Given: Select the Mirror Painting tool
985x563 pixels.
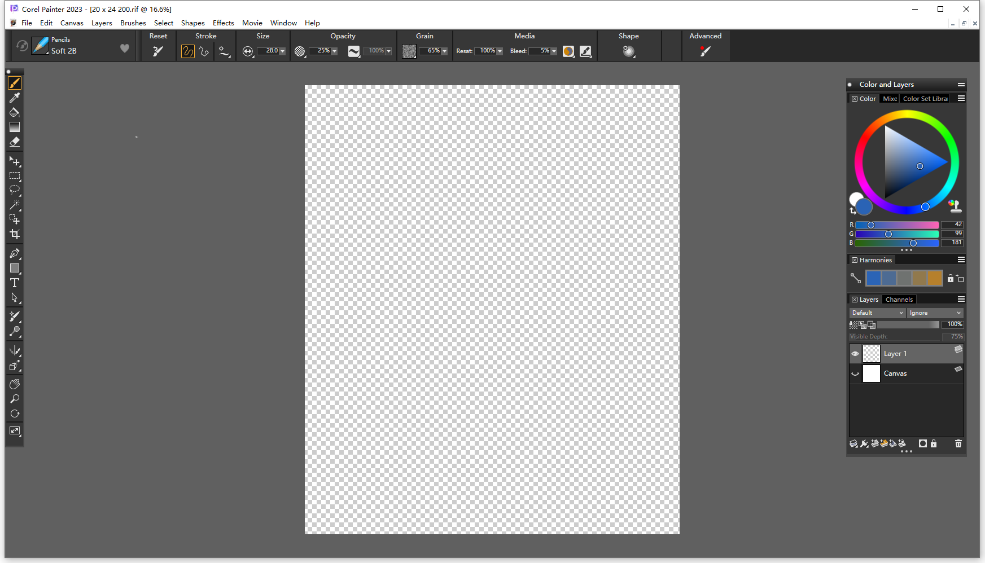Looking at the screenshot, I should 15,350.
